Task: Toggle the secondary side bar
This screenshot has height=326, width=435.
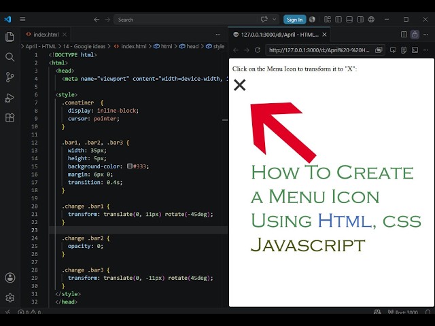Action: [360, 20]
